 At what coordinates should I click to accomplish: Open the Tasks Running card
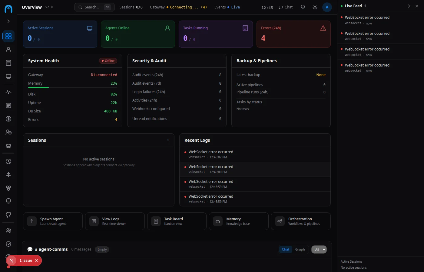click(216, 34)
